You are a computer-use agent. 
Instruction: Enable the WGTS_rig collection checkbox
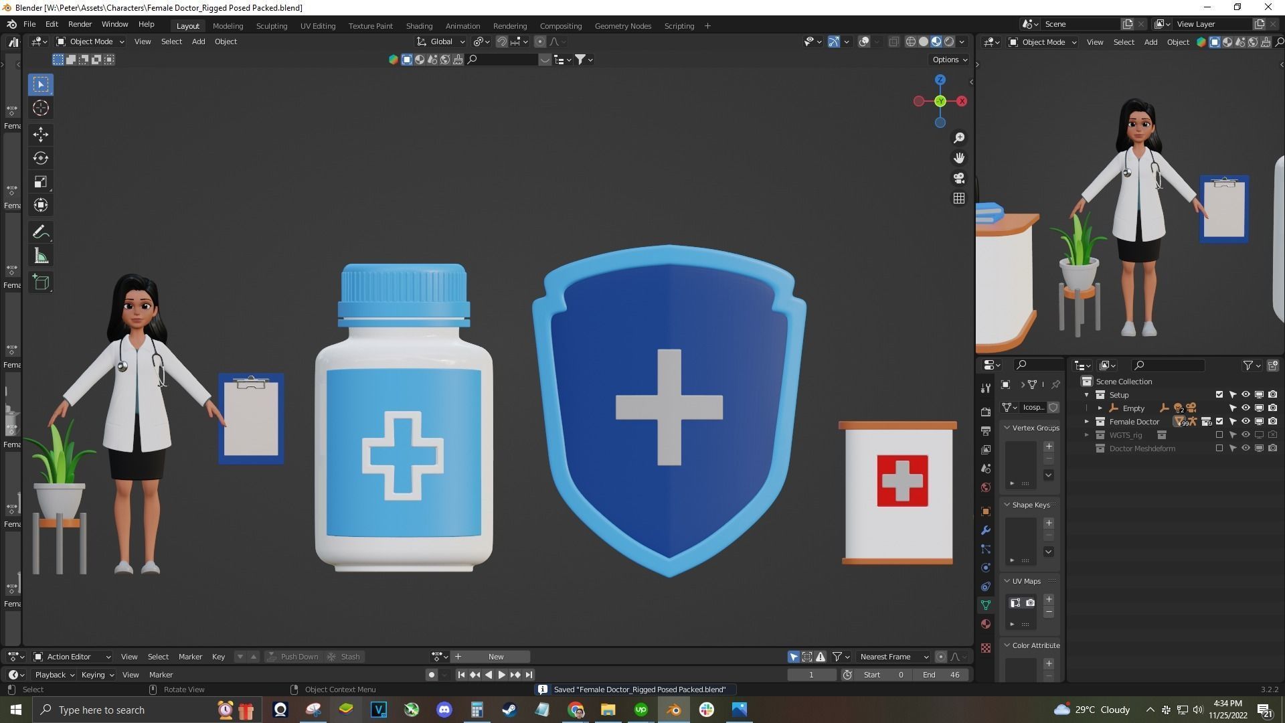pyautogui.click(x=1219, y=435)
